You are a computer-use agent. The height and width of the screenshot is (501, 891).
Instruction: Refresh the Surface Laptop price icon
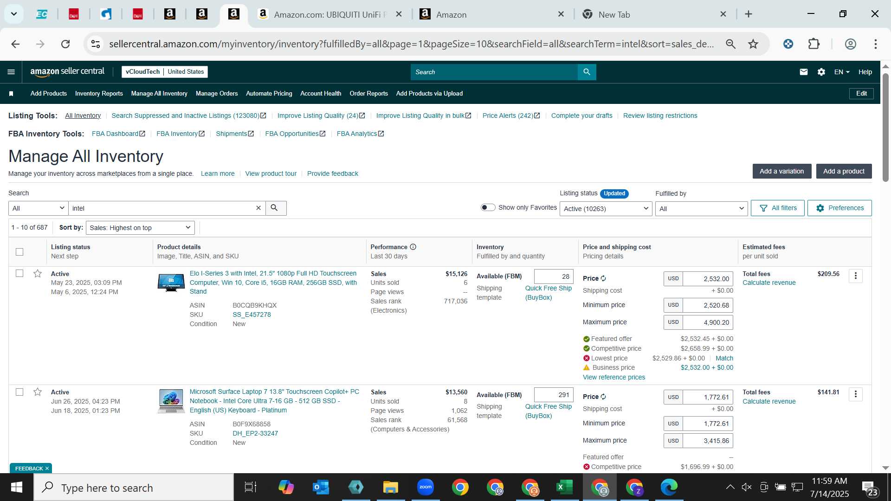pos(603,397)
